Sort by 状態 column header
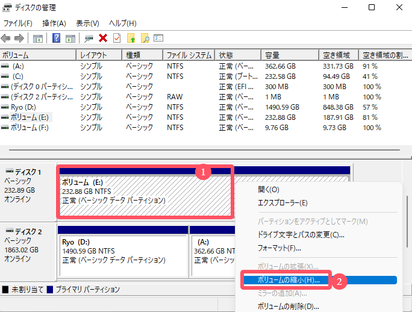 pos(238,55)
